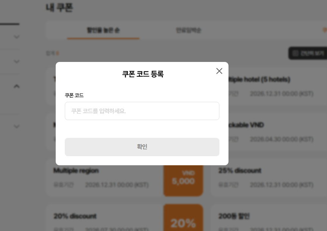Click the dark 간단히 보기 view button

coord(308,53)
